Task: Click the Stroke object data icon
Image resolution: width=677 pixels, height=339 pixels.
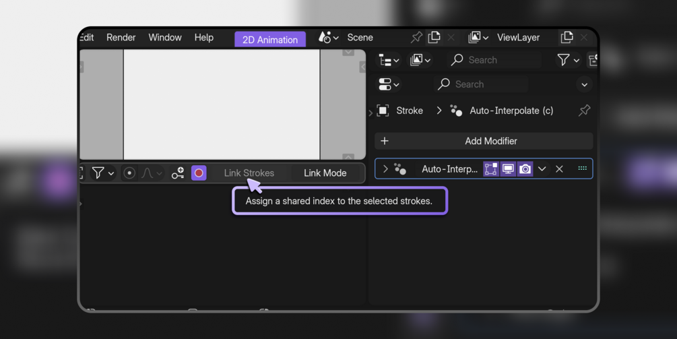Action: tap(383, 111)
